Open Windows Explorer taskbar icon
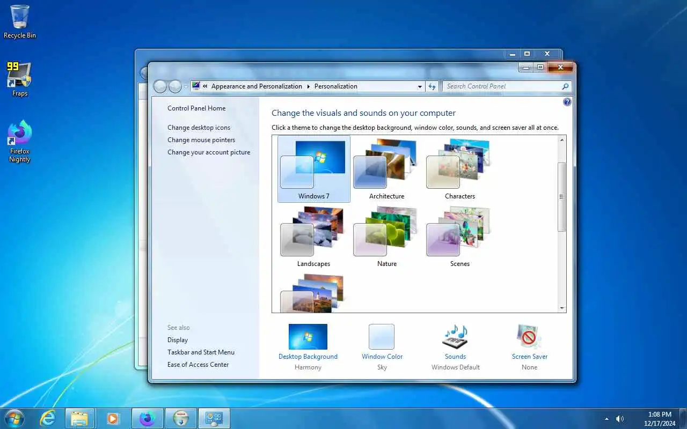The image size is (687, 429). coord(79,418)
